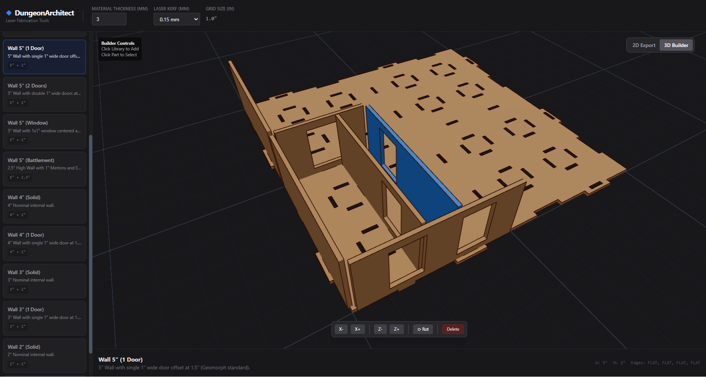Click the Builder Controls info box
This screenshot has width=706, height=377.
pyautogui.click(x=120, y=49)
